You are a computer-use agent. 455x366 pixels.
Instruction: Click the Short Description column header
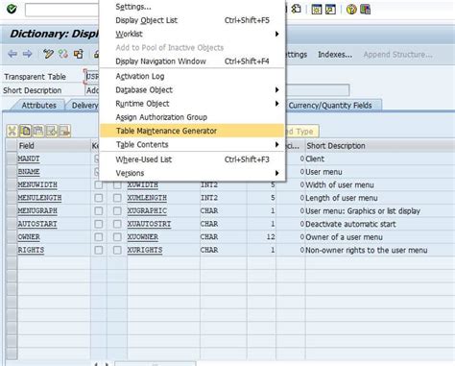point(380,146)
